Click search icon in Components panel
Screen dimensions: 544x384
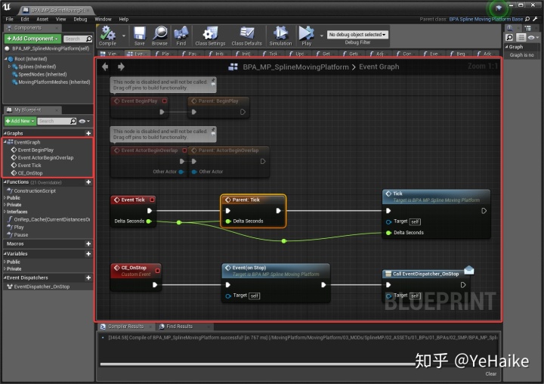click(x=89, y=39)
